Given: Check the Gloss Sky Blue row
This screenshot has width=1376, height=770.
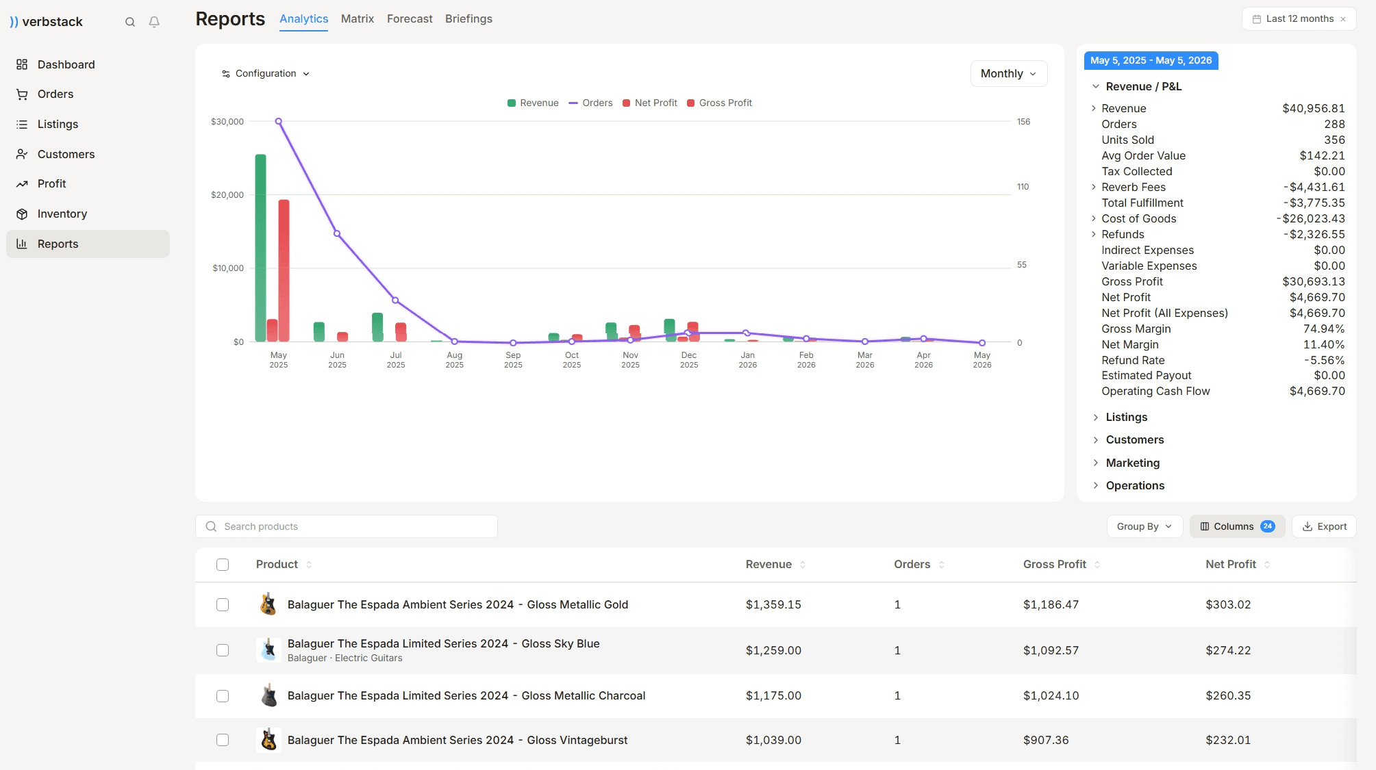Looking at the screenshot, I should coord(223,650).
